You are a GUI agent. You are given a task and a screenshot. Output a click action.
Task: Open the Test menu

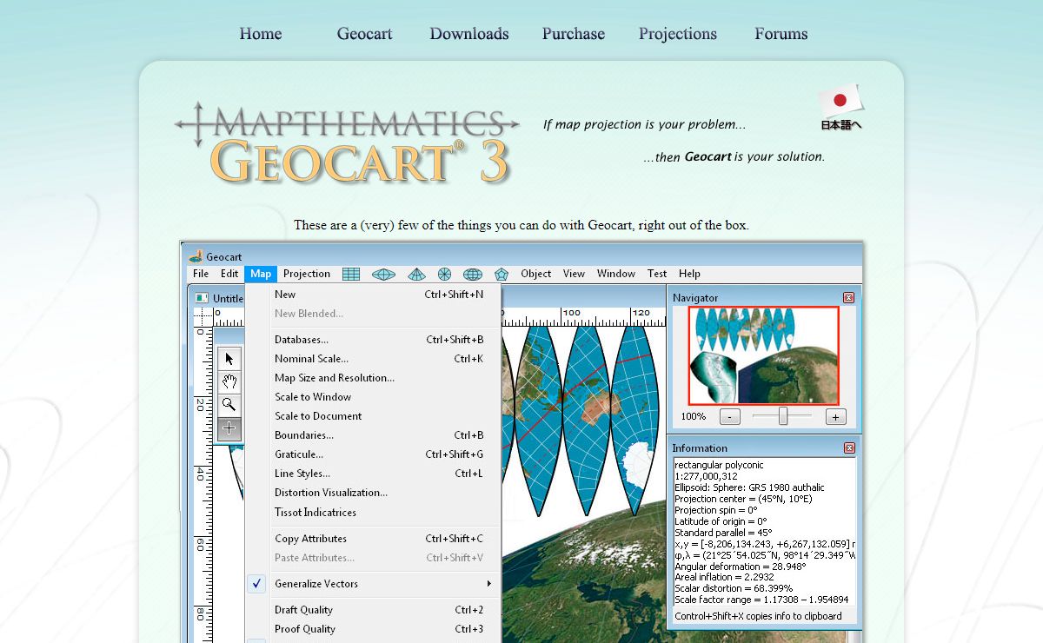(657, 274)
